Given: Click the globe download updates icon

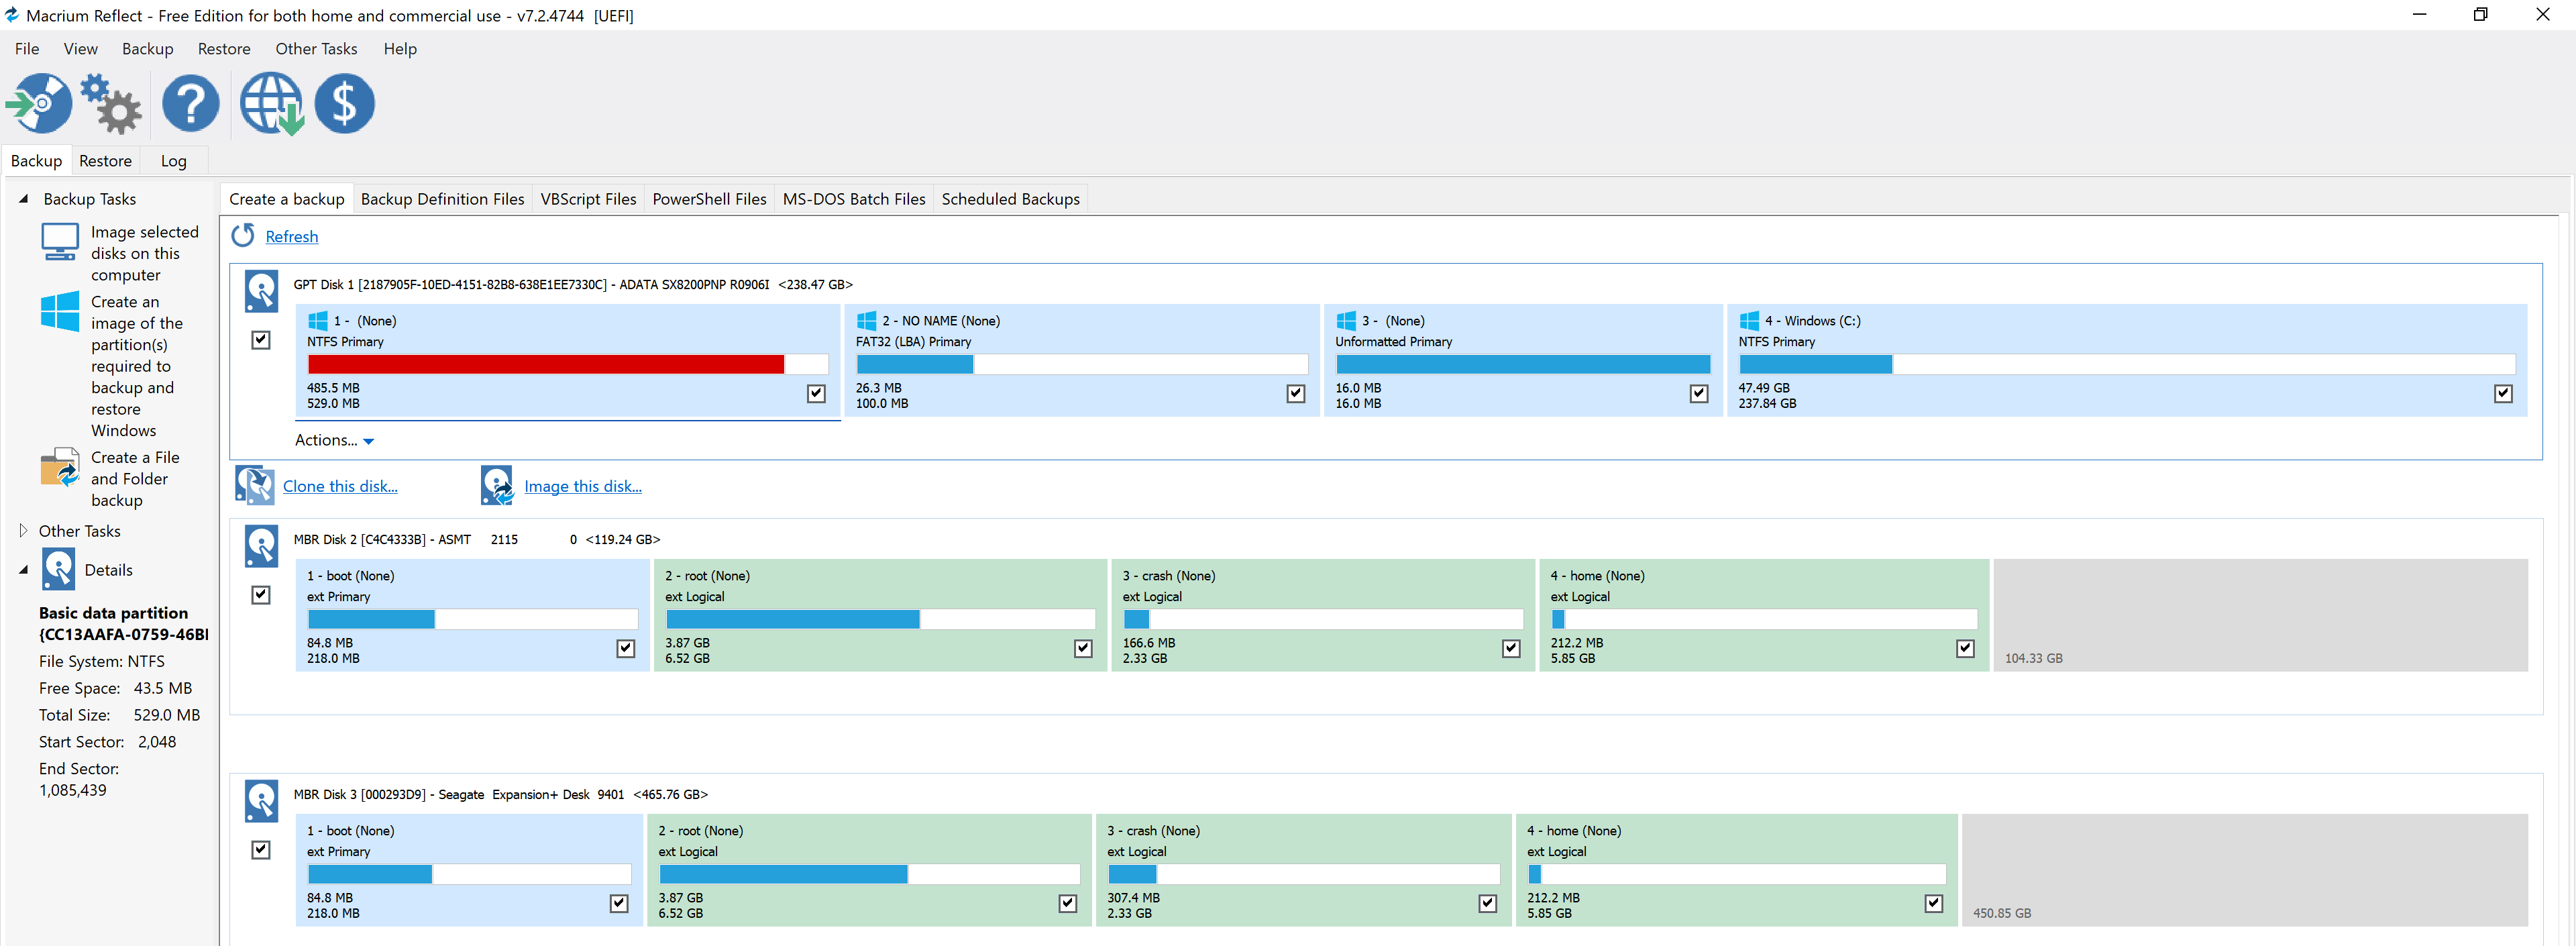Looking at the screenshot, I should [x=271, y=103].
